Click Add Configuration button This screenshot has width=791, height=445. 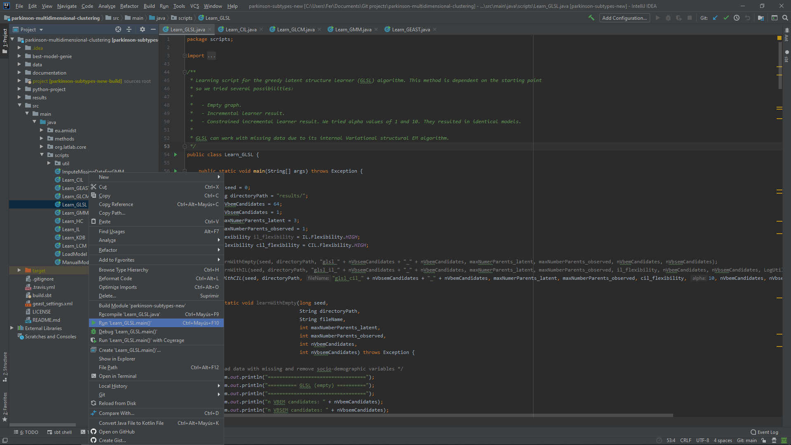coord(624,18)
